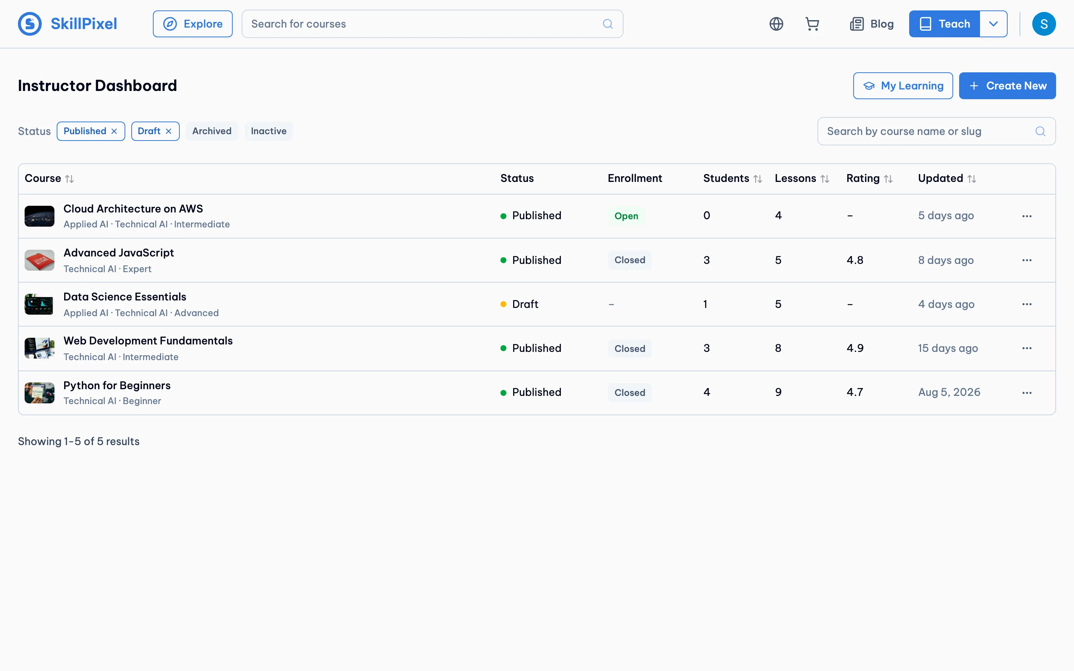Open the language globe icon
The width and height of the screenshot is (1074, 671).
coord(776,24)
